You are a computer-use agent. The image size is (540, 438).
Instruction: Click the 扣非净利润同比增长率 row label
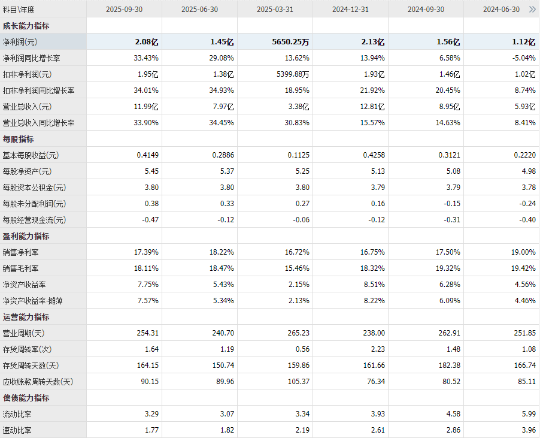[39, 90]
